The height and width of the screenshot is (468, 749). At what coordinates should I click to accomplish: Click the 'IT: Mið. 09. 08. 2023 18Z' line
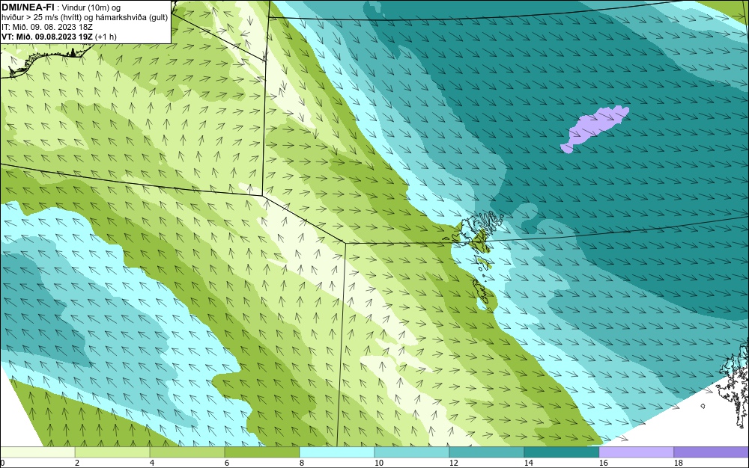click(46, 27)
